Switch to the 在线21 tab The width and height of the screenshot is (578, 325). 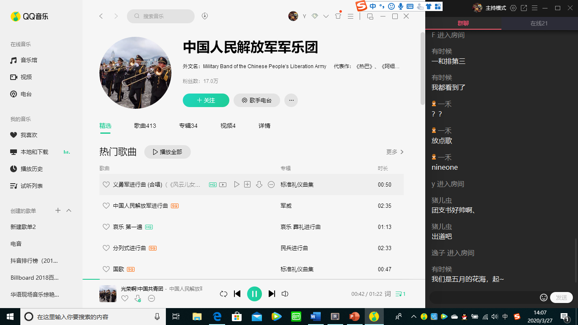click(x=539, y=23)
